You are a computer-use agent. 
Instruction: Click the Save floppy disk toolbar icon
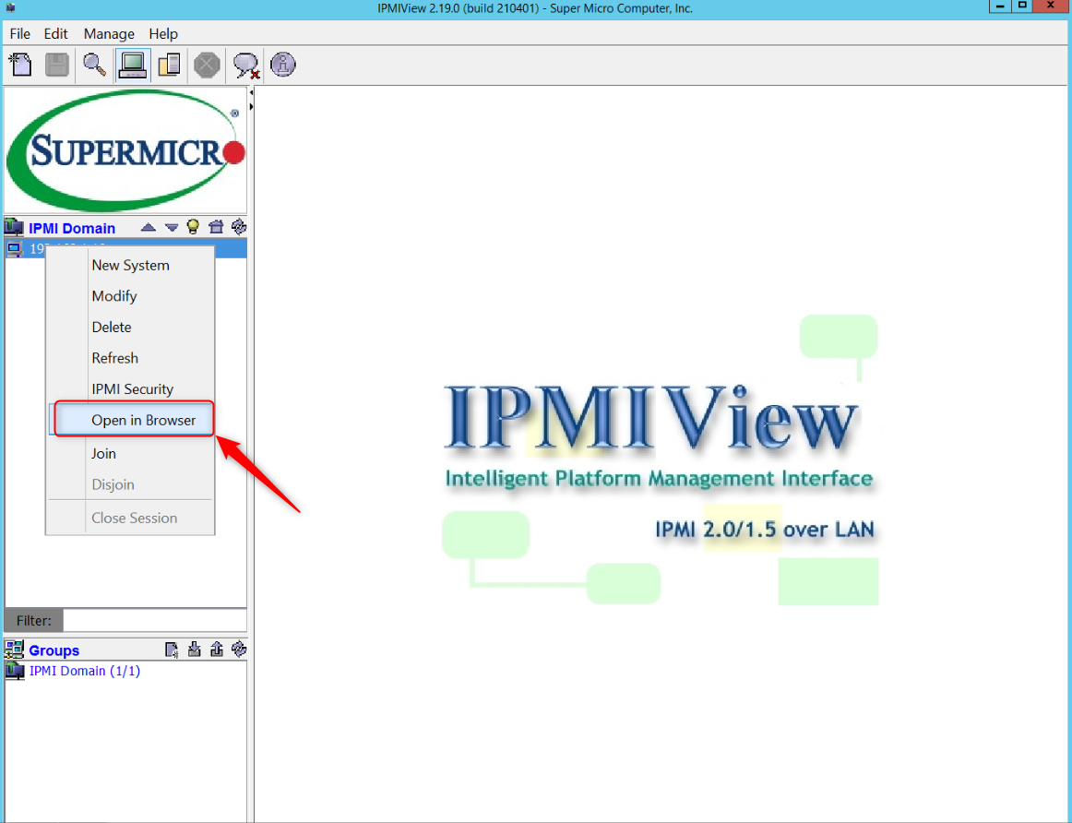tap(57, 65)
